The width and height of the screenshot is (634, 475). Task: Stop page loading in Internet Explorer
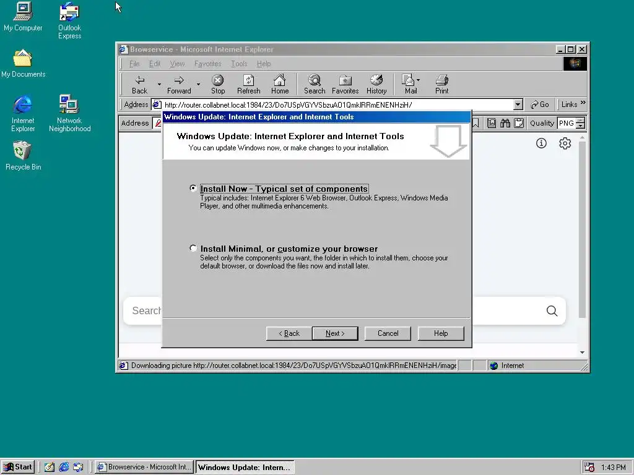[x=217, y=84]
